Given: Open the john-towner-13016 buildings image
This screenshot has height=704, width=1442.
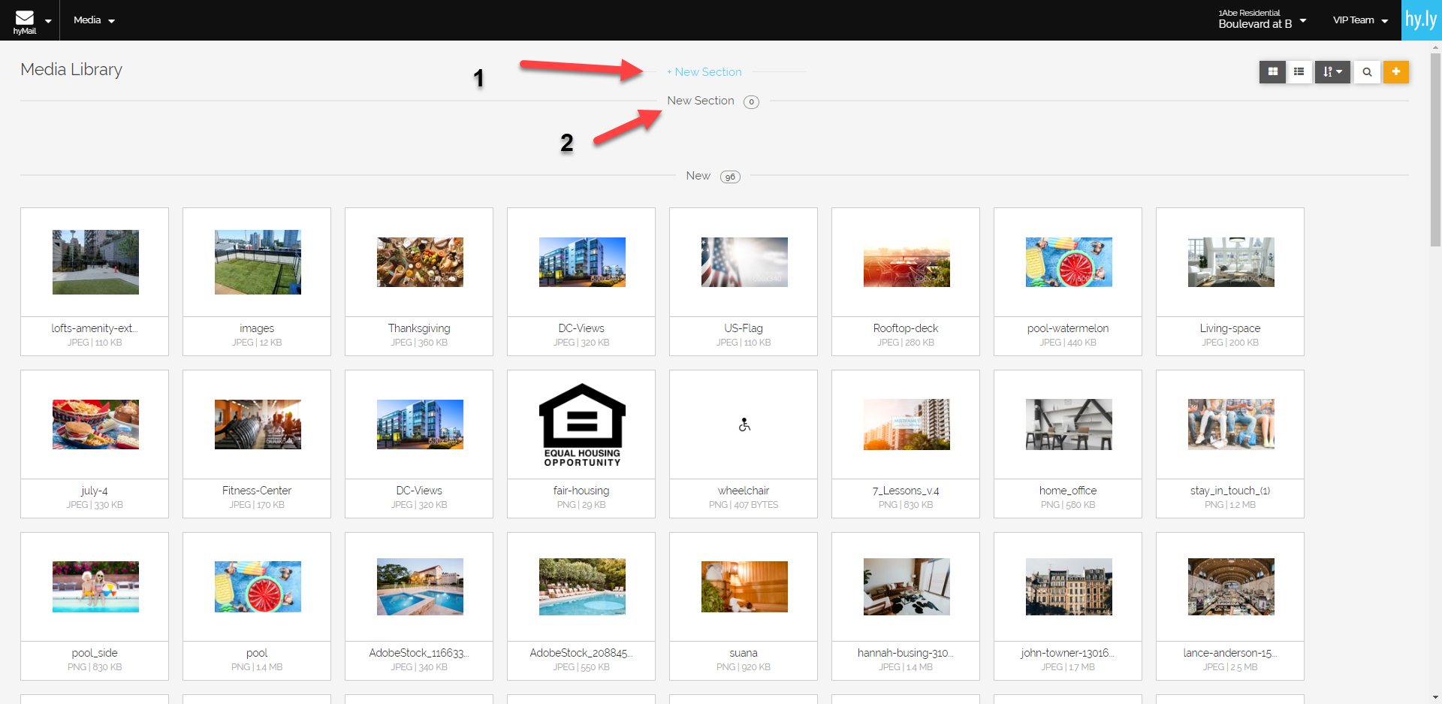Looking at the screenshot, I should (x=1069, y=587).
